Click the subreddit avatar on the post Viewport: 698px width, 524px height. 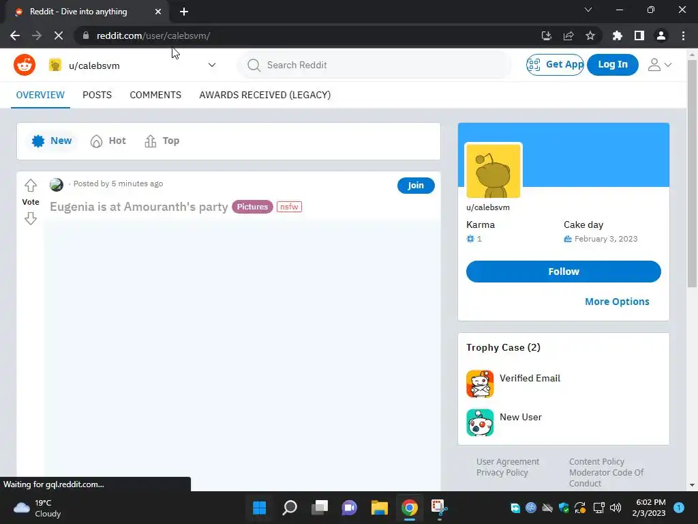tap(57, 184)
